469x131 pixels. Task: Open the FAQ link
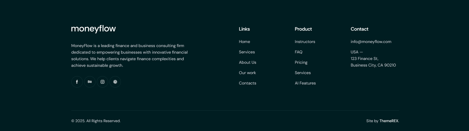299,52
